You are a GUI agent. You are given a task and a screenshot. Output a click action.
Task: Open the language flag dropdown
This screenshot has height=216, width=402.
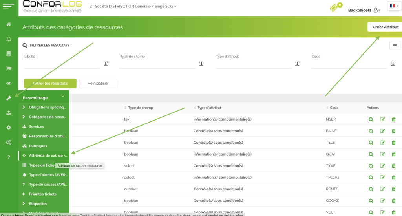pyautogui.click(x=393, y=6)
